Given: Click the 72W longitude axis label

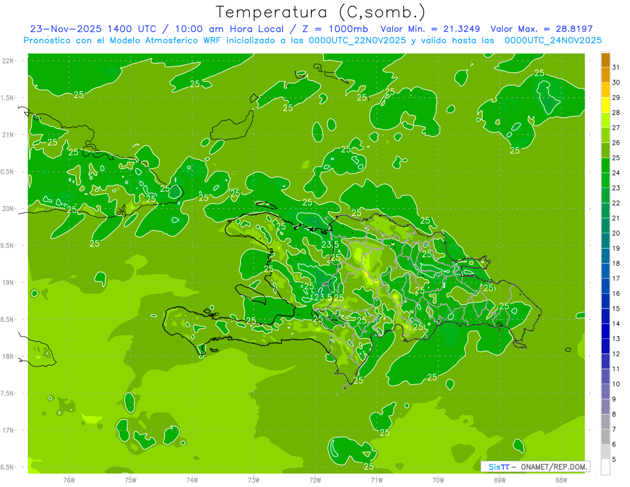Looking at the screenshot, I should click(x=315, y=480).
